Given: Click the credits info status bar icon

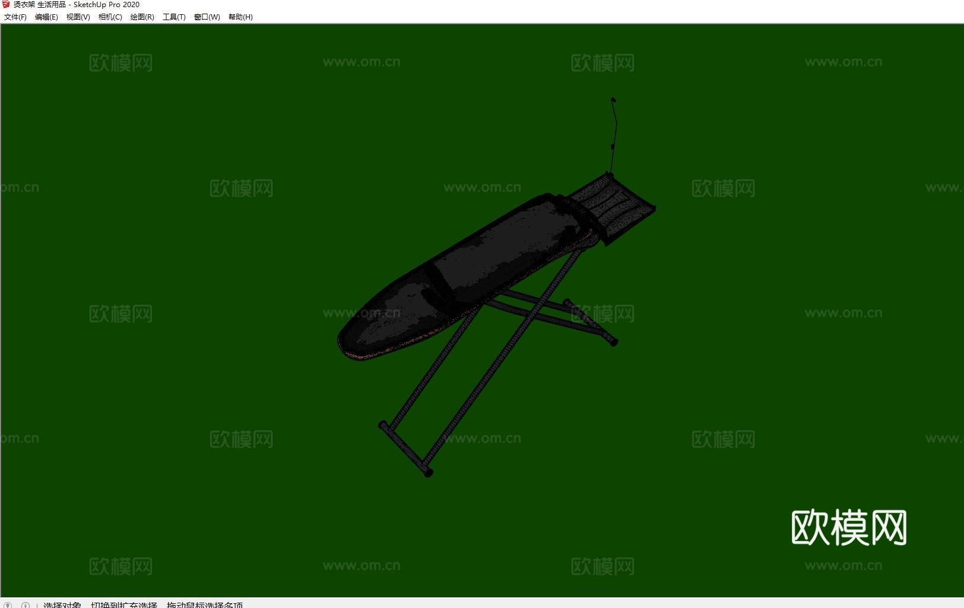Looking at the screenshot, I should click(x=26, y=605).
